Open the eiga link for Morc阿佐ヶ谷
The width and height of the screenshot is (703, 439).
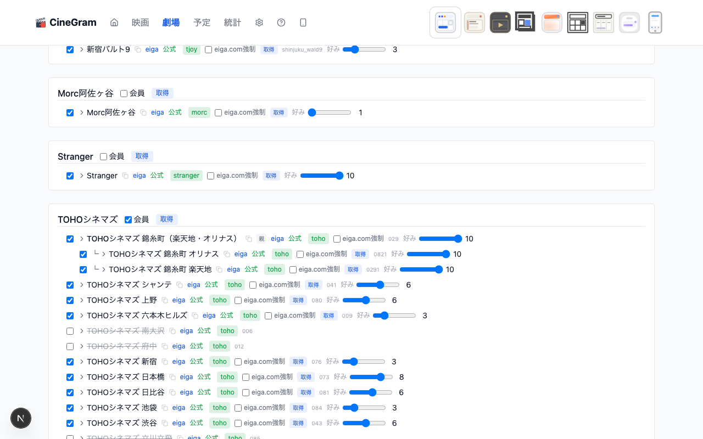(x=158, y=112)
